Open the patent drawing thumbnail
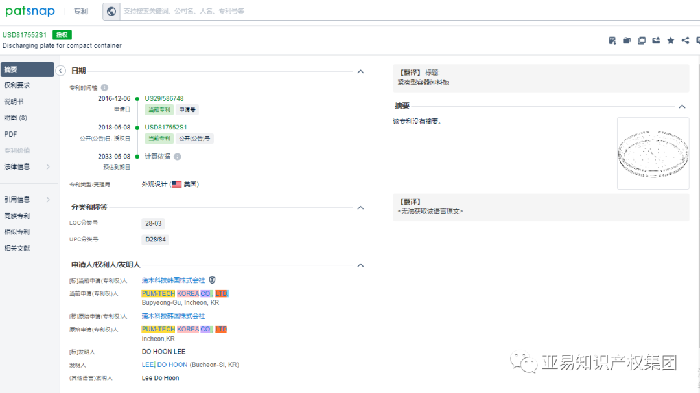 [x=653, y=153]
